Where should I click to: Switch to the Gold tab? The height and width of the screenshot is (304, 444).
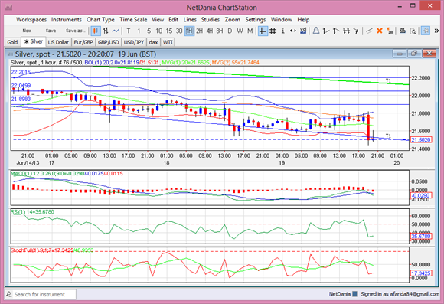pyautogui.click(x=12, y=42)
